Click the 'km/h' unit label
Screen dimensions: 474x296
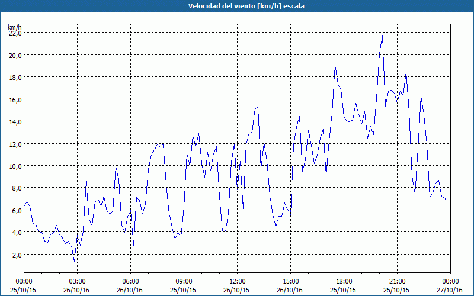pyautogui.click(x=14, y=27)
